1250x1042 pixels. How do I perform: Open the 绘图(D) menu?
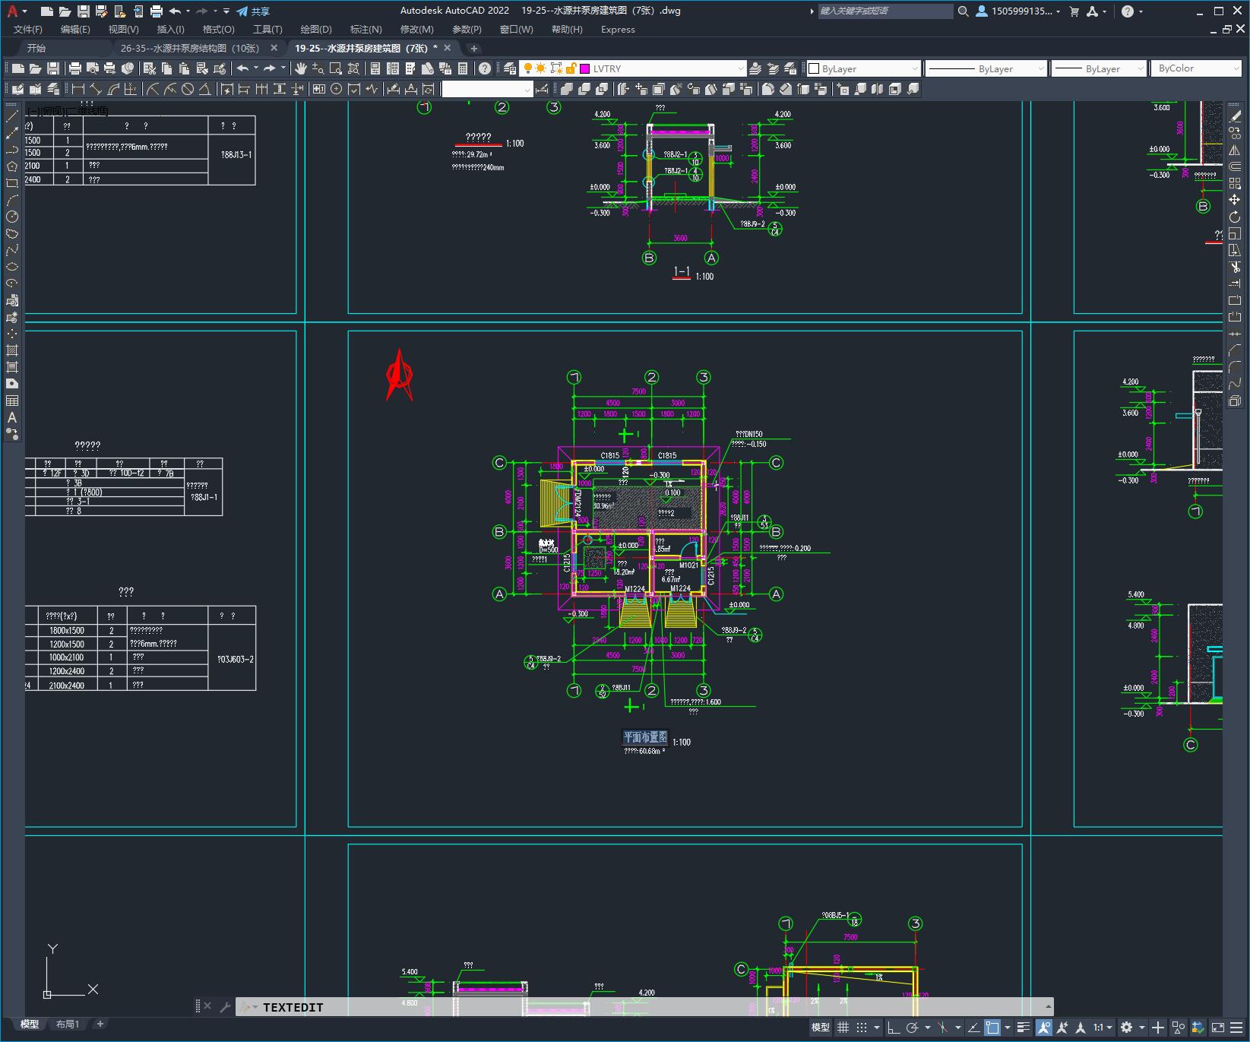(316, 30)
